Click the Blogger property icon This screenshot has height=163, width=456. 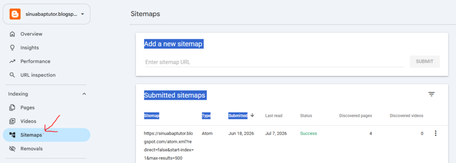tap(15, 14)
